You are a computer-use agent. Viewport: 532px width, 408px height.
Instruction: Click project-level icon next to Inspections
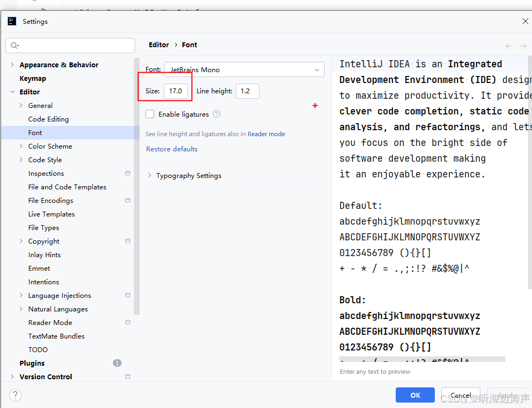128,173
